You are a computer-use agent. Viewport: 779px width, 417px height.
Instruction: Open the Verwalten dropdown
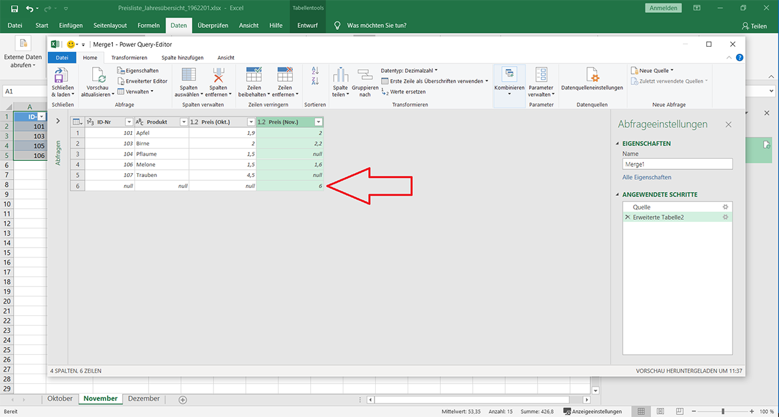point(136,91)
